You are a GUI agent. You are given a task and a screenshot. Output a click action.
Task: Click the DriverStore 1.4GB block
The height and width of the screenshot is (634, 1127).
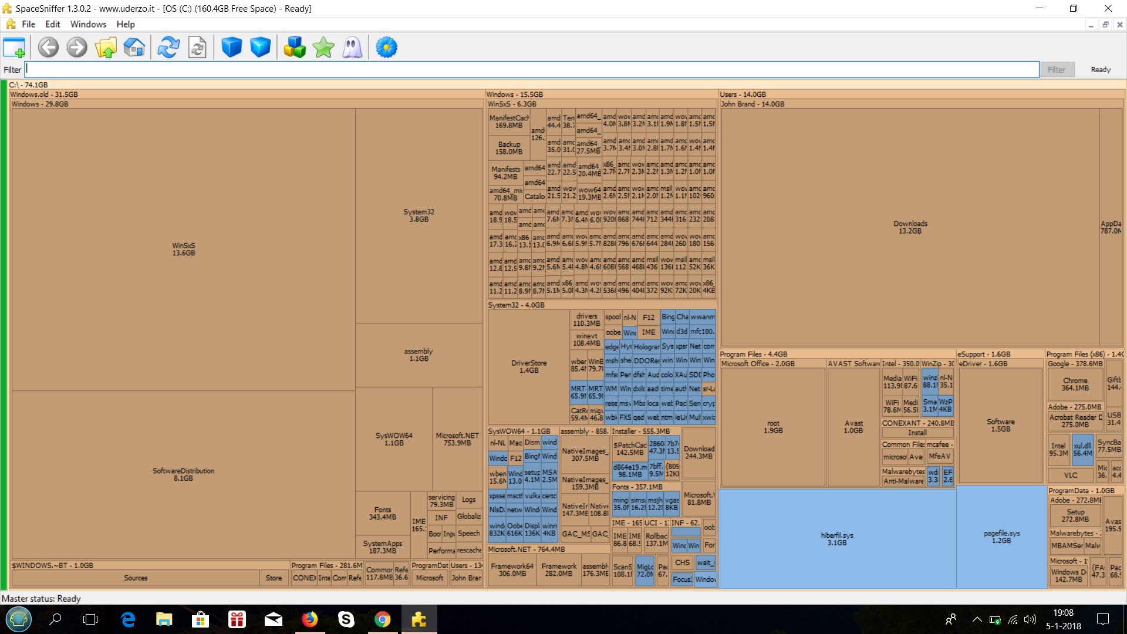point(529,367)
